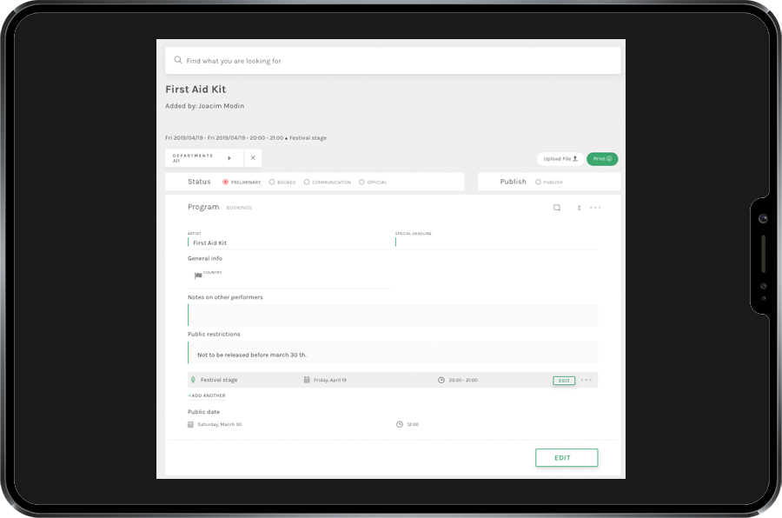Open the Festival stage row three-dot menu

click(586, 380)
